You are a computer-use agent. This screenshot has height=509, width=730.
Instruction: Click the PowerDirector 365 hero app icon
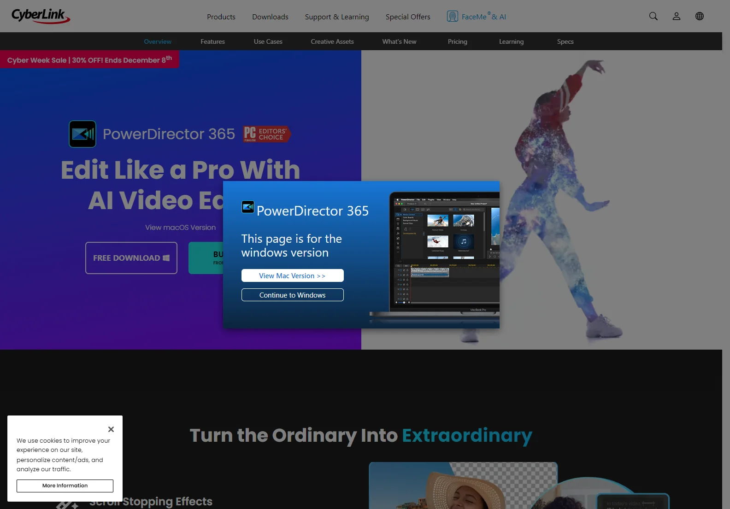pos(82,134)
